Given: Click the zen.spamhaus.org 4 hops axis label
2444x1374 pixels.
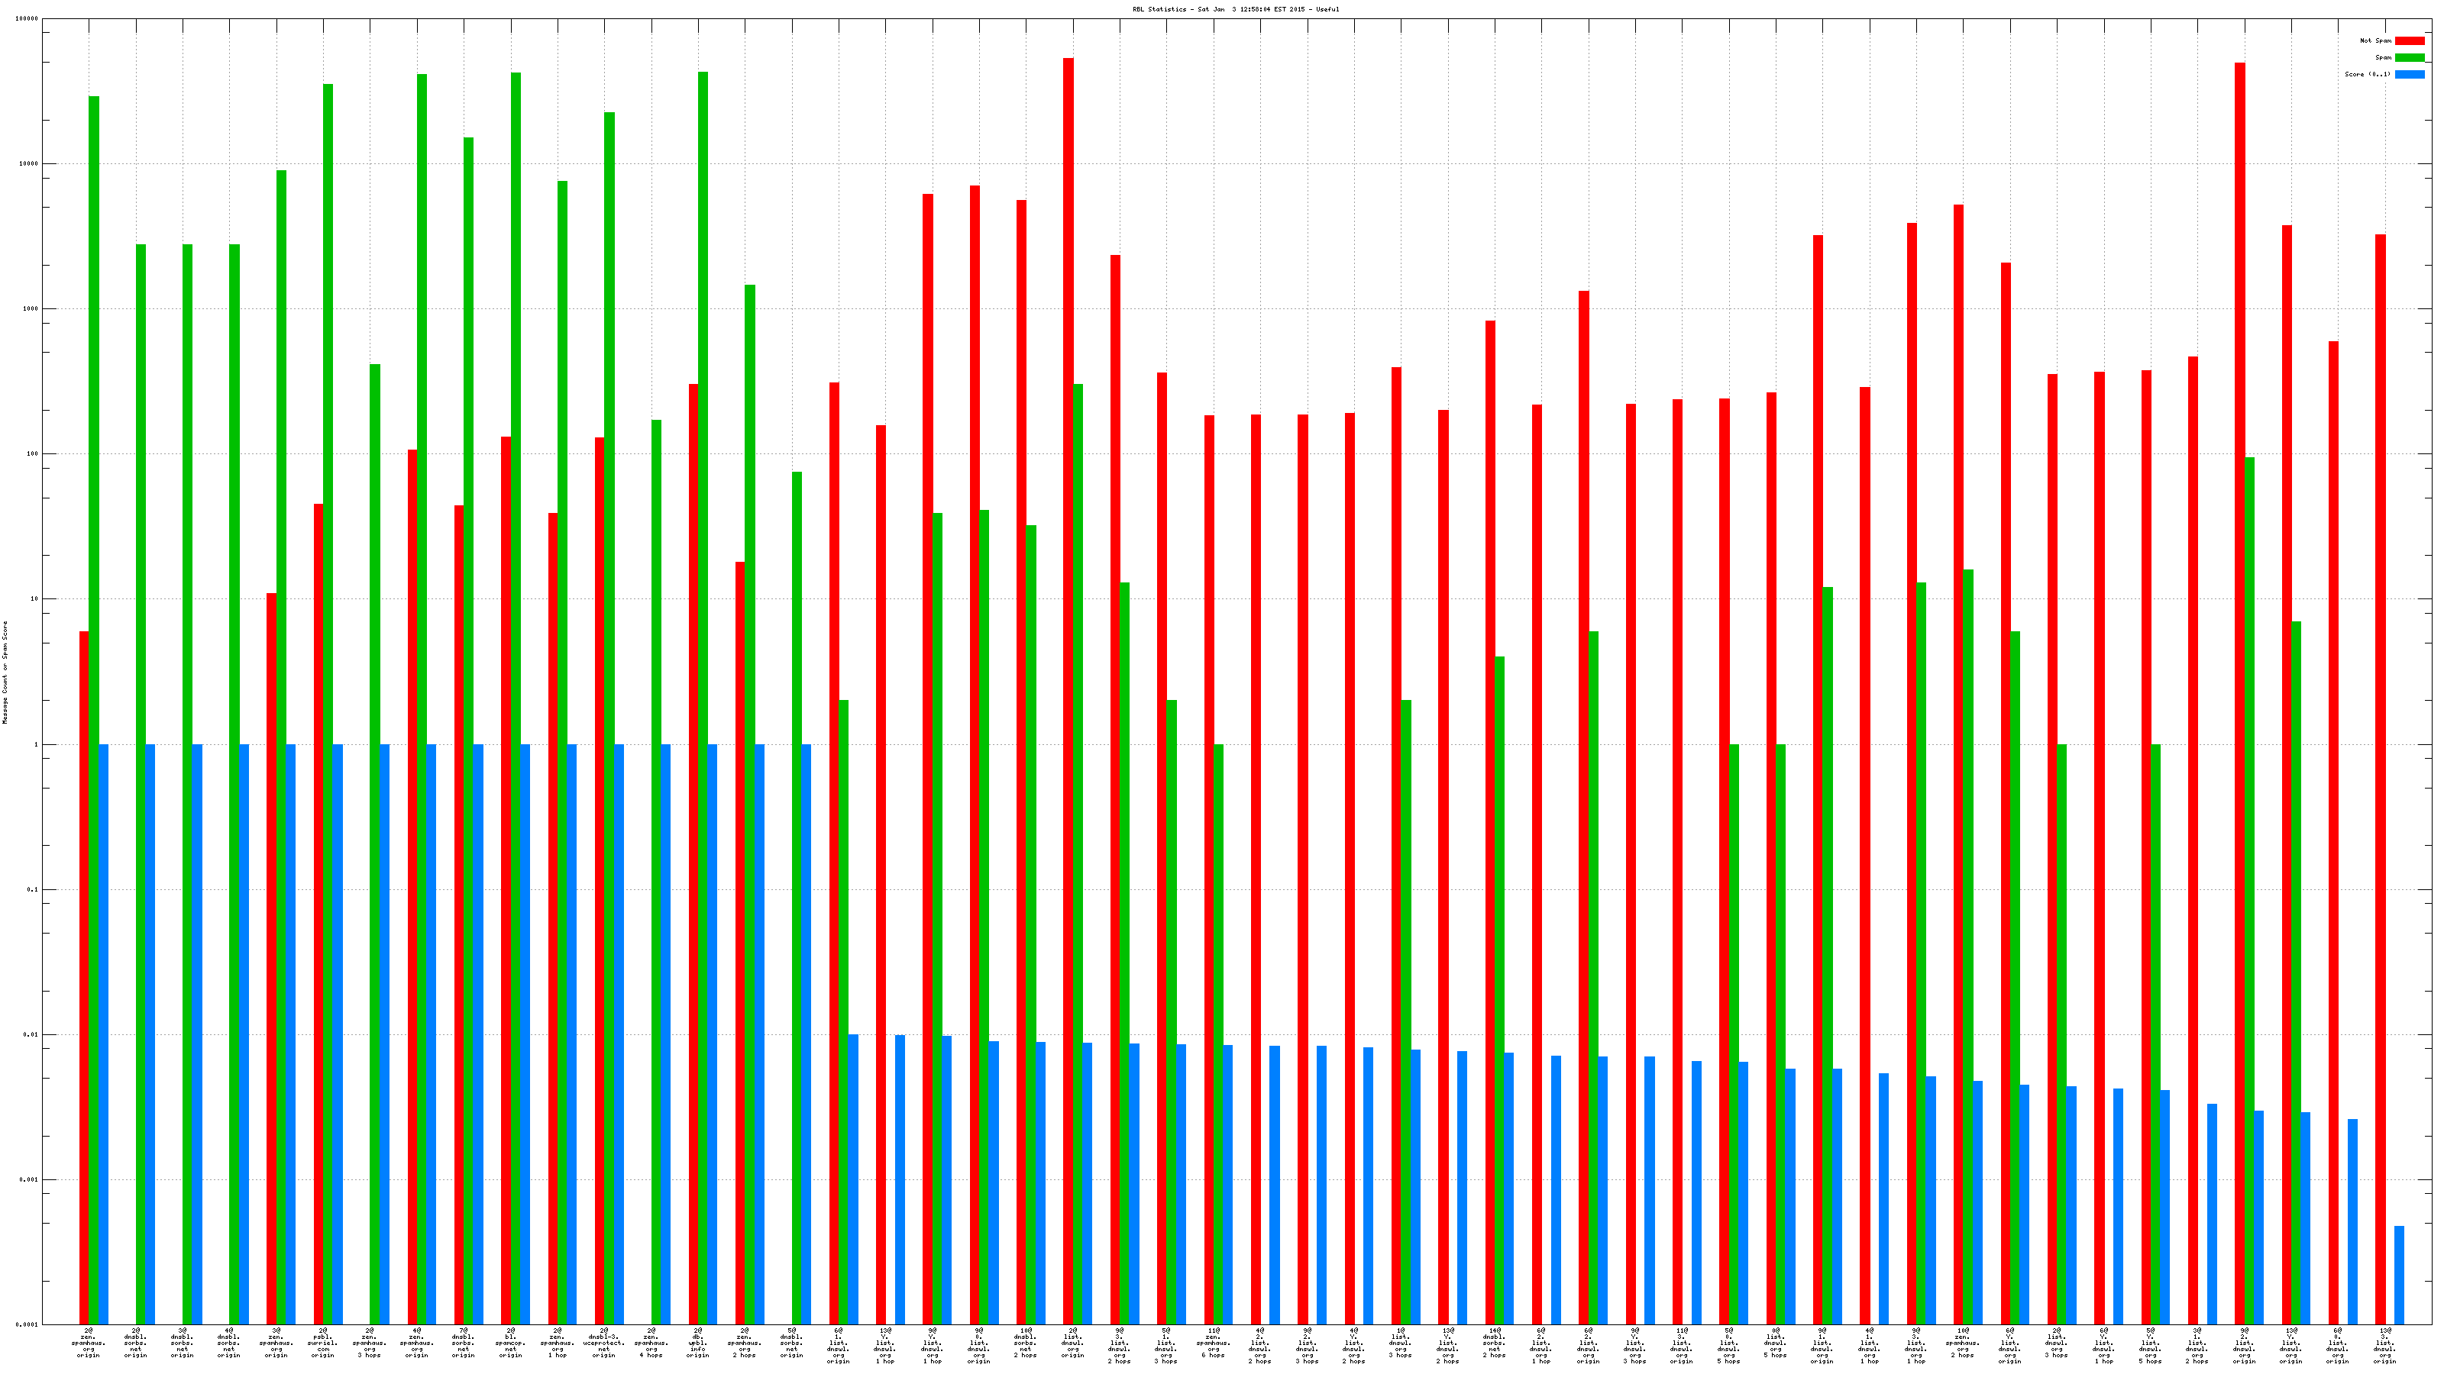Looking at the screenshot, I should (651, 1343).
